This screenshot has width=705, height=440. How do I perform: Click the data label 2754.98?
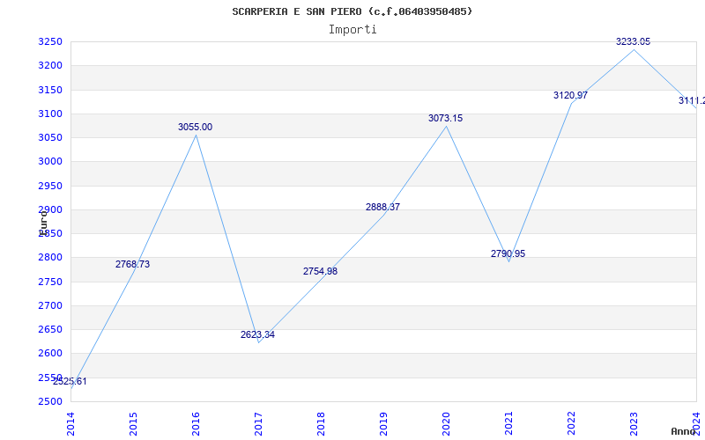pyautogui.click(x=320, y=272)
